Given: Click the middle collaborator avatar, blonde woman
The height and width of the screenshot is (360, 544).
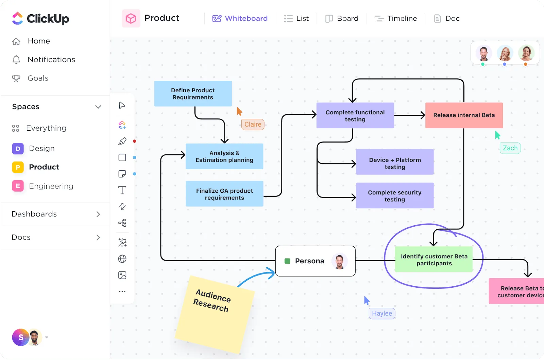Looking at the screenshot, I should (505, 53).
